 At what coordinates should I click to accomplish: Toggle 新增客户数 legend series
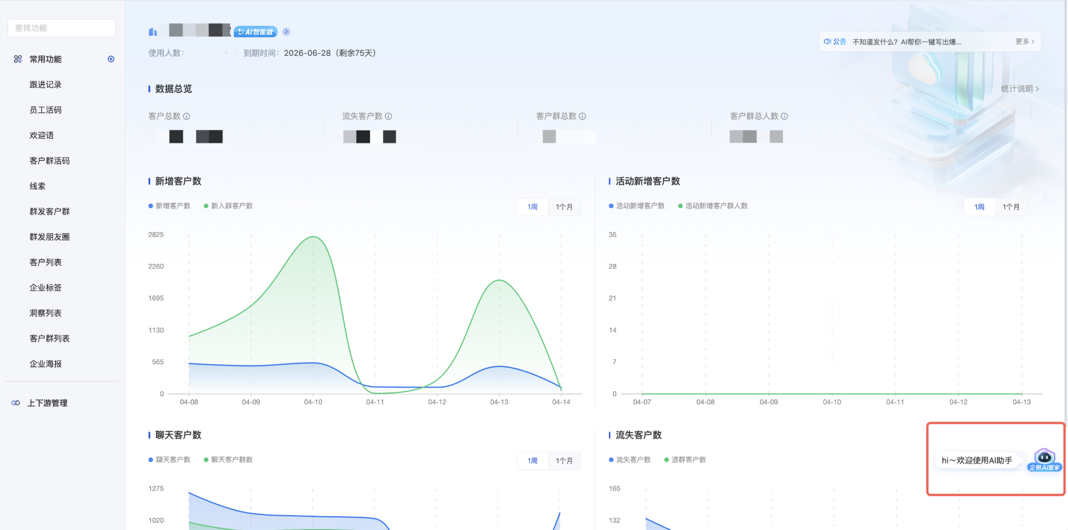170,206
